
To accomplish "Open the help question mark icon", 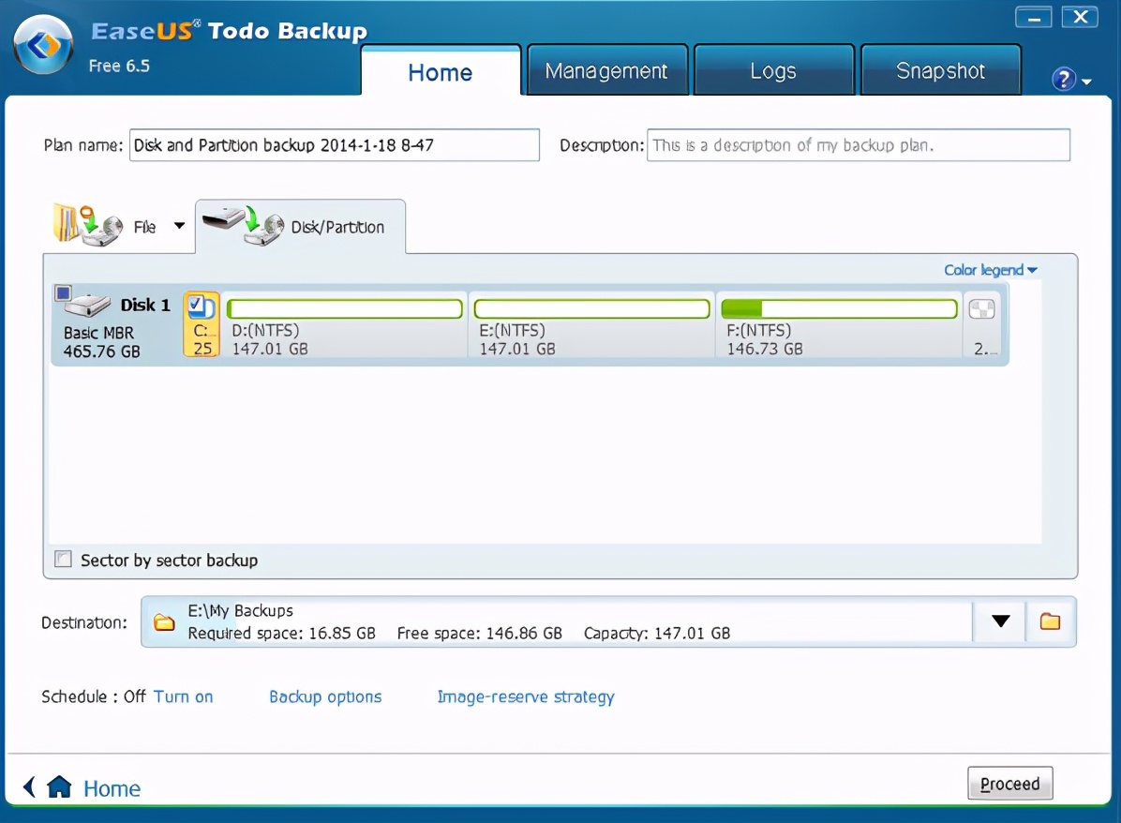I will 1063,79.
